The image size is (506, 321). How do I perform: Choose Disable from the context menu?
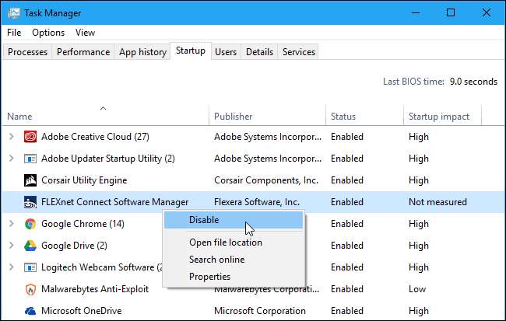click(204, 220)
